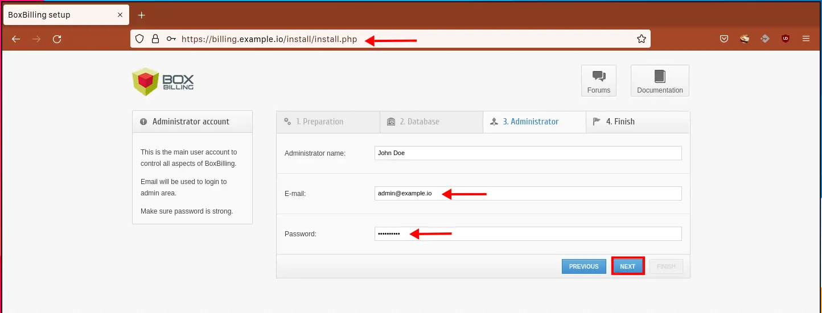Open the Firefox hamburger menu
The image size is (822, 313).
pos(806,39)
